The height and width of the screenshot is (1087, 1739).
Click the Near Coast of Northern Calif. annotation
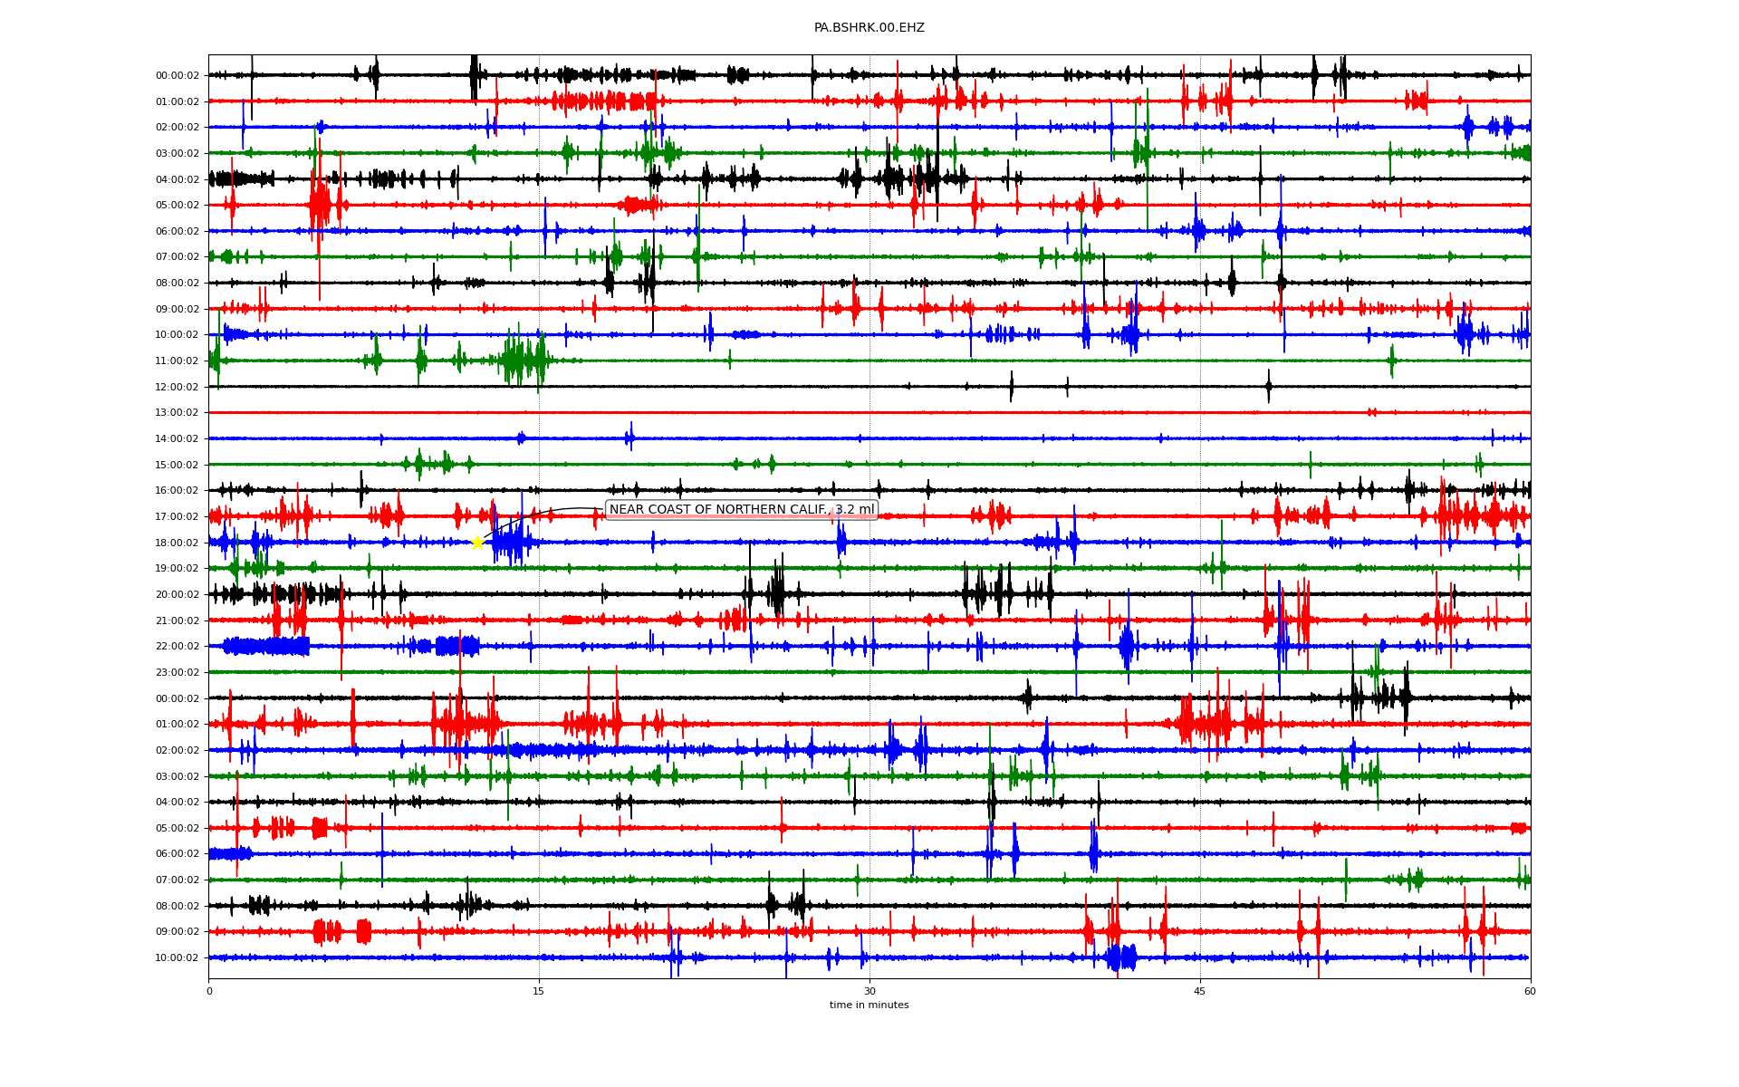(719, 510)
